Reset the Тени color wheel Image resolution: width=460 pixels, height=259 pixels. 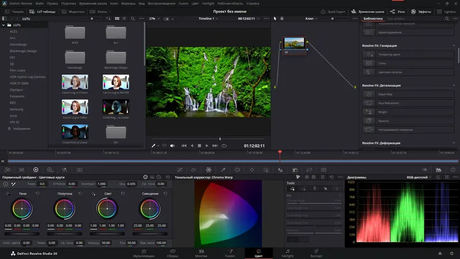click(x=38, y=193)
